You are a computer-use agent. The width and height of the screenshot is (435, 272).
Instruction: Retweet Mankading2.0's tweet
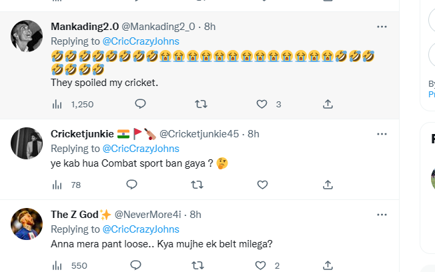point(200,104)
